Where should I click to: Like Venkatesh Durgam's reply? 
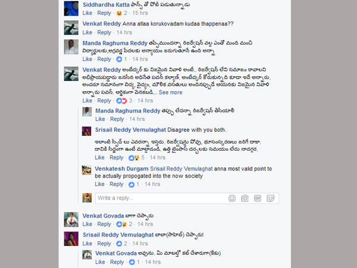(x=99, y=185)
